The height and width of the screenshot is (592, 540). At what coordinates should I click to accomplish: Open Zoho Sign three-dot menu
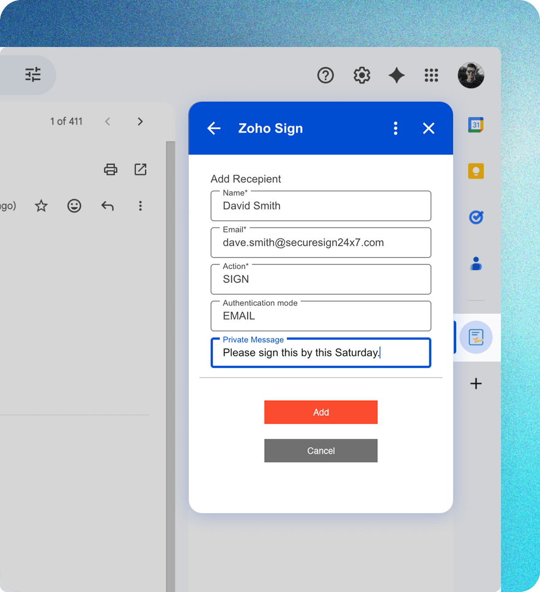point(395,129)
